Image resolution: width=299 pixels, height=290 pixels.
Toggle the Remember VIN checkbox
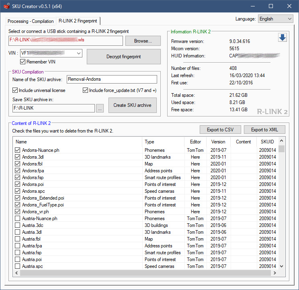click(23, 62)
